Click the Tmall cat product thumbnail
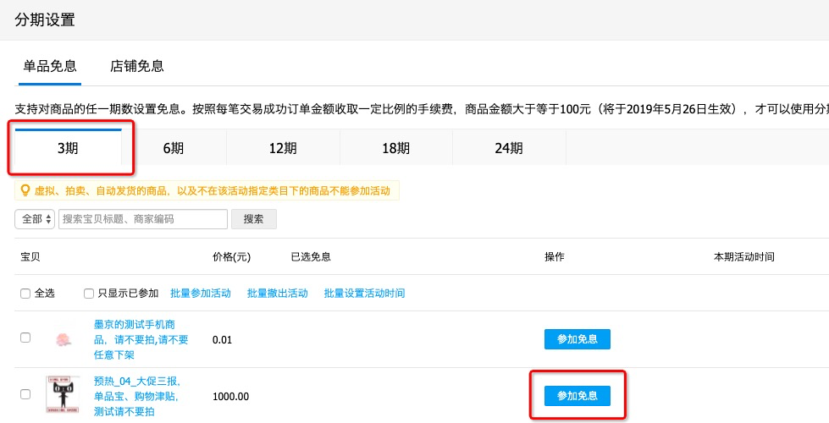The image size is (829, 423). tap(63, 394)
